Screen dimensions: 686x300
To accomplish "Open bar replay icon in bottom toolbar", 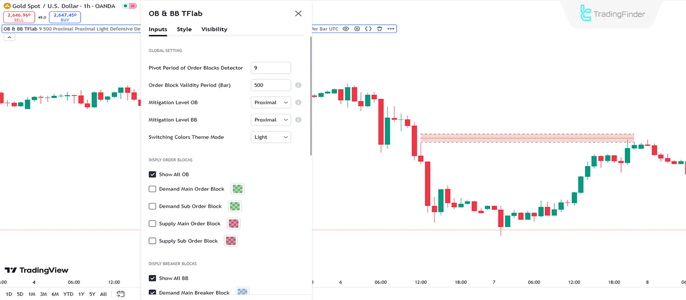I will click(x=120, y=294).
